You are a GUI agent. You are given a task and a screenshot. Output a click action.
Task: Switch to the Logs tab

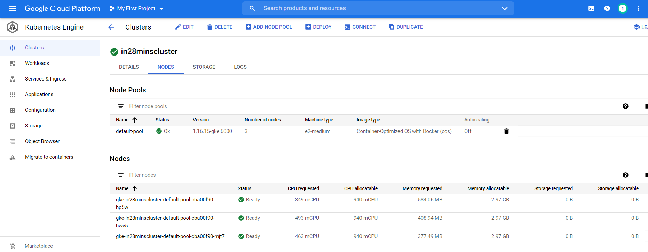(240, 67)
